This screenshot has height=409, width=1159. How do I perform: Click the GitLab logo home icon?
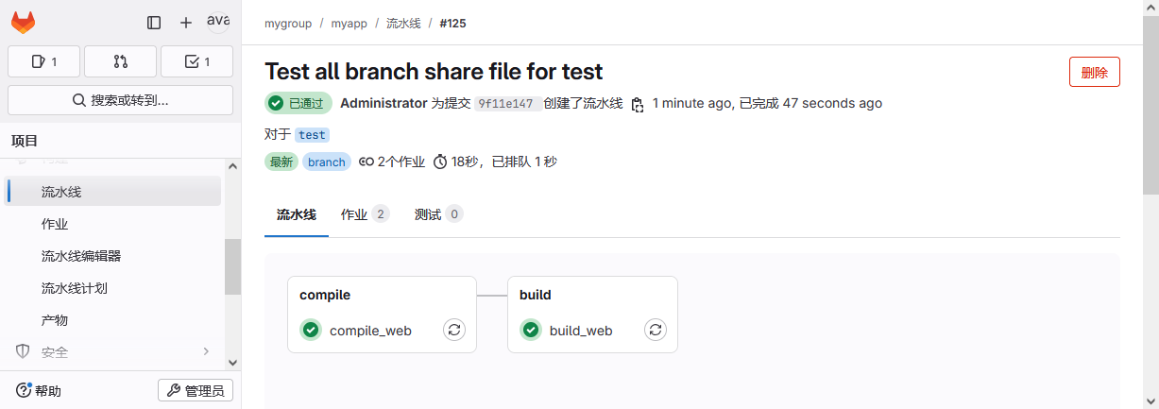point(25,23)
